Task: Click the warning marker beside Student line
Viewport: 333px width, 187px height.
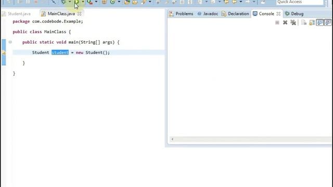Action: tap(4, 52)
